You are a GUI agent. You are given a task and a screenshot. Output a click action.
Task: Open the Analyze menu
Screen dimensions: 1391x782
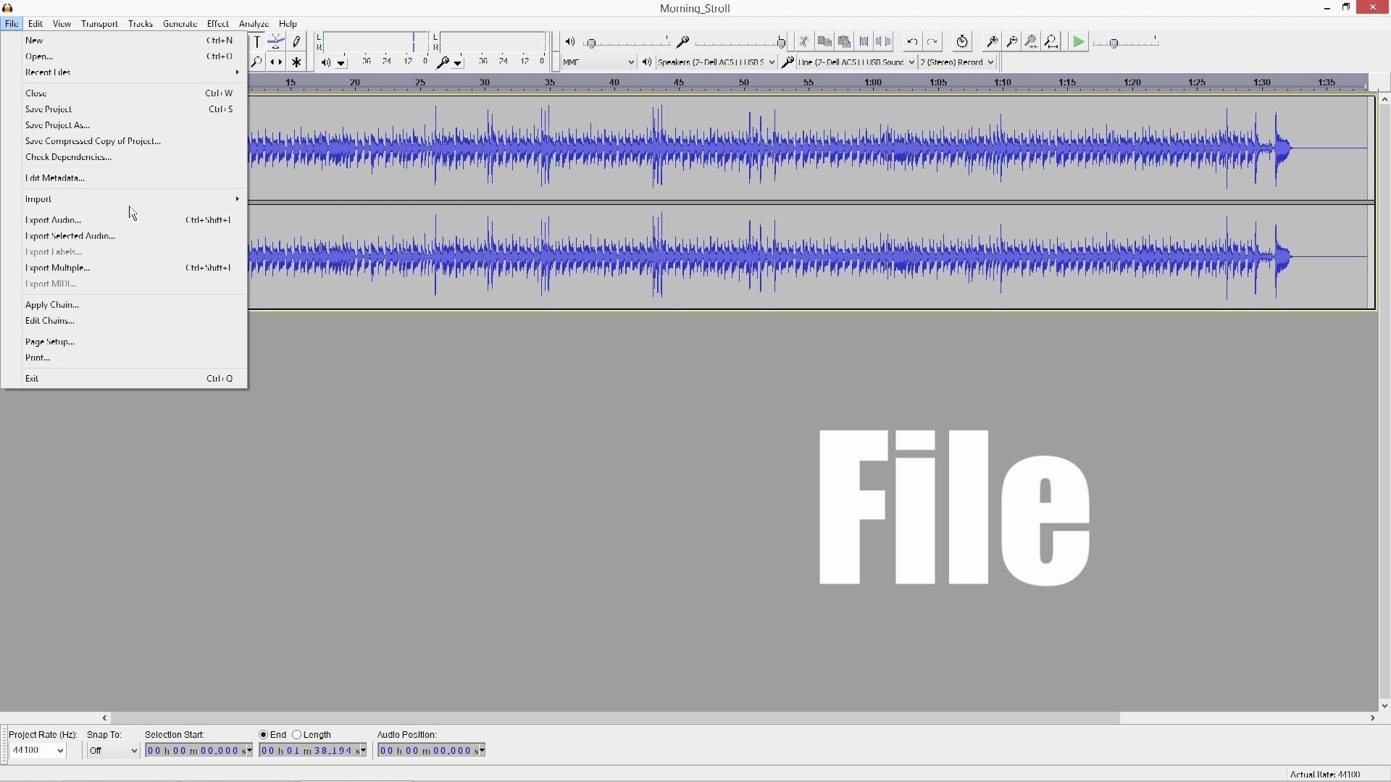[x=253, y=23]
